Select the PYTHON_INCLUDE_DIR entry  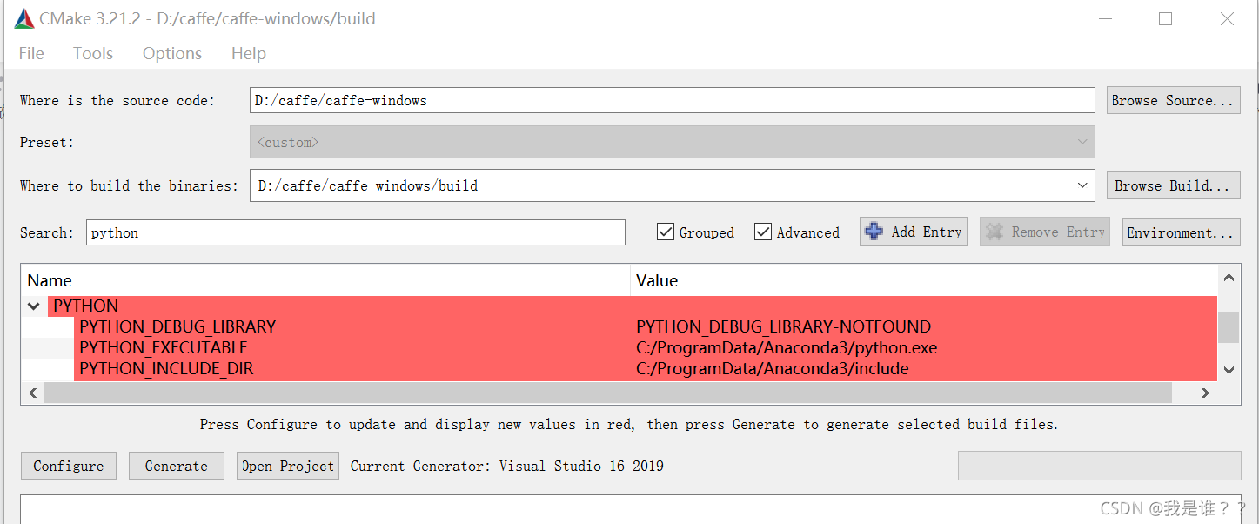tap(166, 368)
